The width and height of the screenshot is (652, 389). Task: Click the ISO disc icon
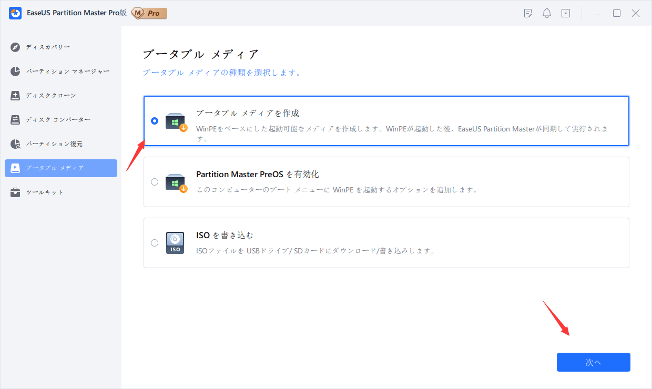(x=175, y=243)
